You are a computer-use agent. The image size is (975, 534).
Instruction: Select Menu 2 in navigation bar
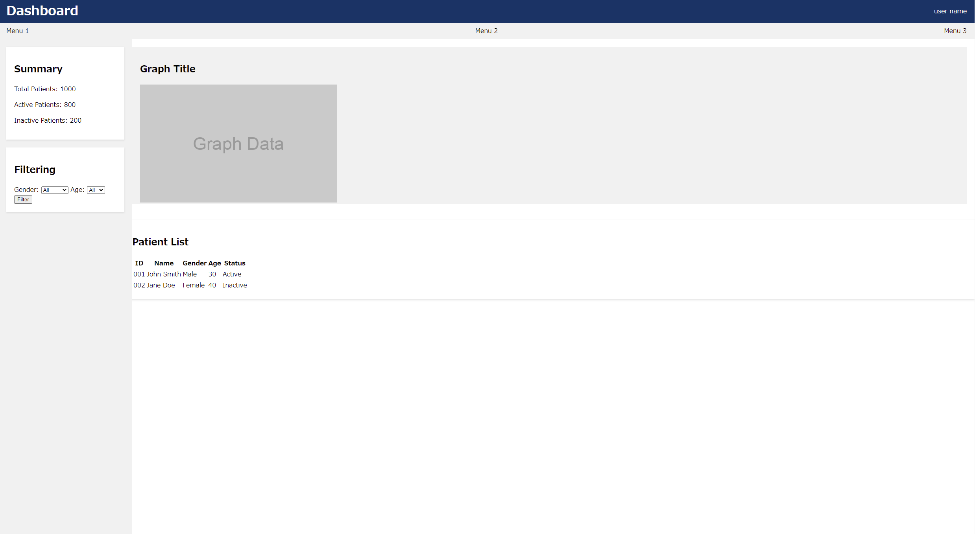[x=486, y=31]
